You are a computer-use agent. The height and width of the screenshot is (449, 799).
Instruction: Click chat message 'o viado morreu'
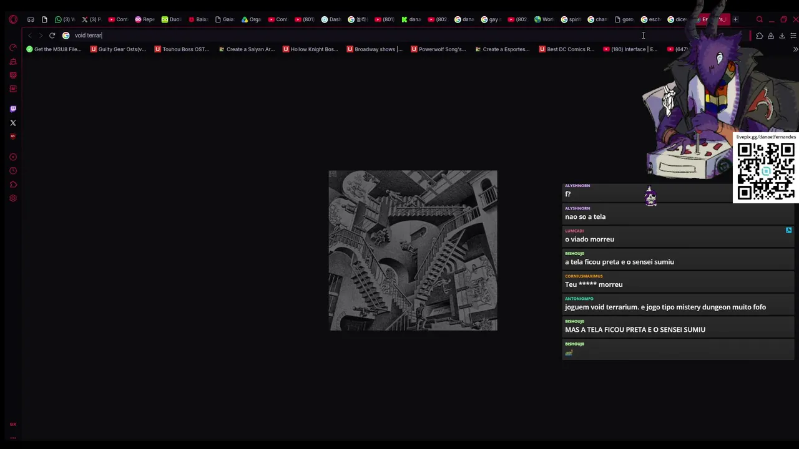coord(589,239)
